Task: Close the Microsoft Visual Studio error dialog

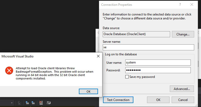Action: pos(98,56)
